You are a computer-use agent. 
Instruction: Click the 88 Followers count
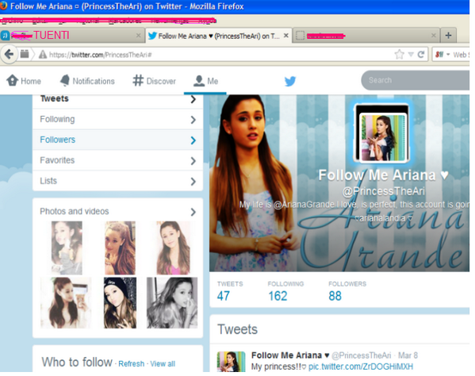click(335, 296)
